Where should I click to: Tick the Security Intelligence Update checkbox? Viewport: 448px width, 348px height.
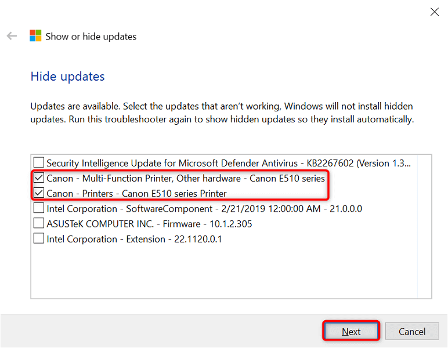point(39,163)
